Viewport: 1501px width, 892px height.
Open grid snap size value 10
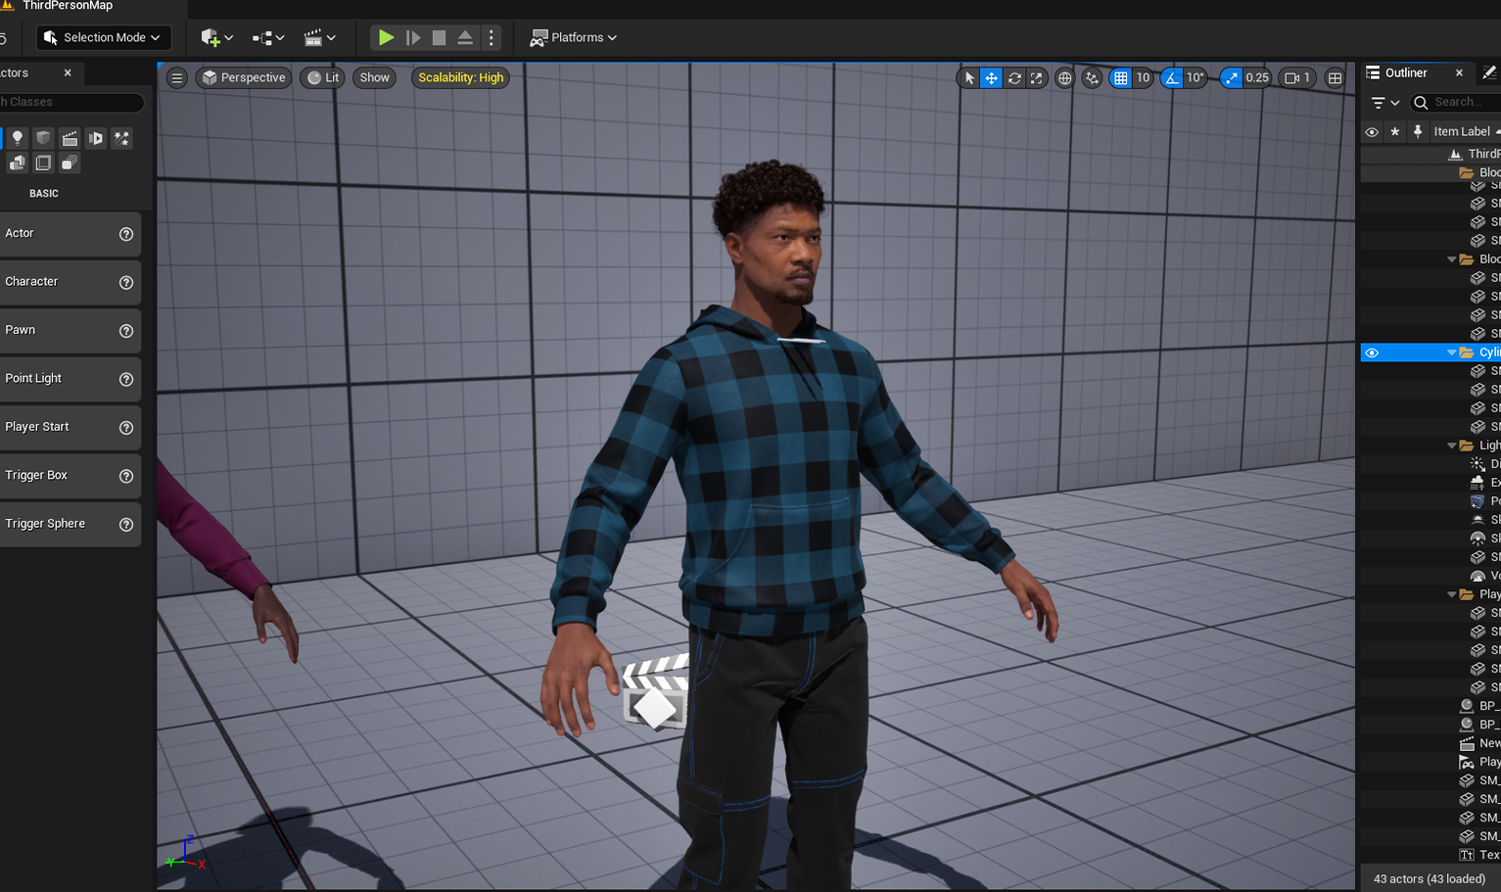point(1143,77)
